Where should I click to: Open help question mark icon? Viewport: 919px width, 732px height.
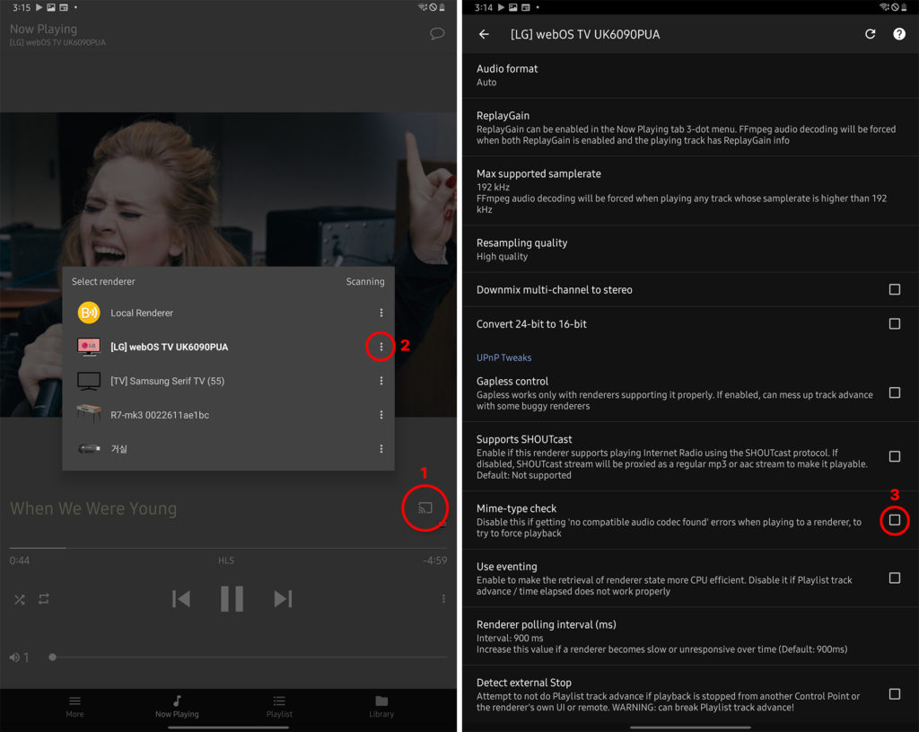coord(898,34)
